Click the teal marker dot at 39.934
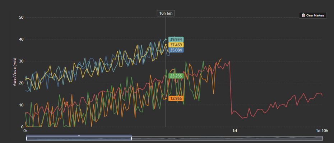This screenshot has width=334, height=143. tap(166, 40)
